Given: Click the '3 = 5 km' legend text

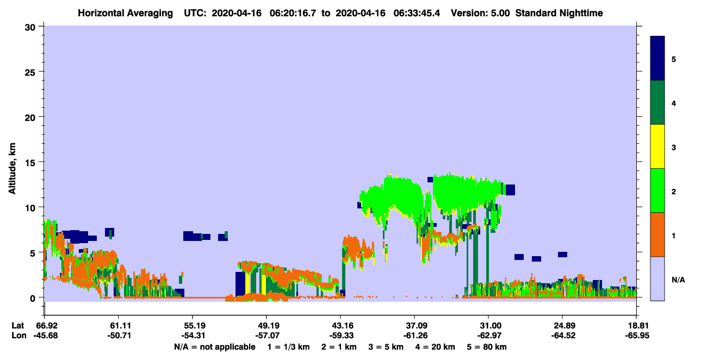Looking at the screenshot, I should coord(386,347).
